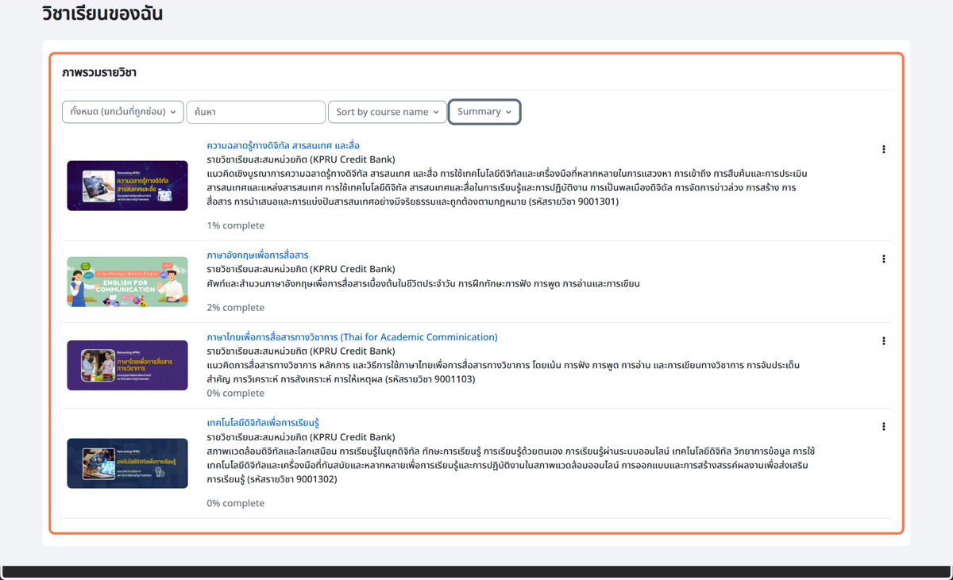Click the digital technology for learning thumbnail
Image resolution: width=953 pixels, height=580 pixels.
(127, 463)
